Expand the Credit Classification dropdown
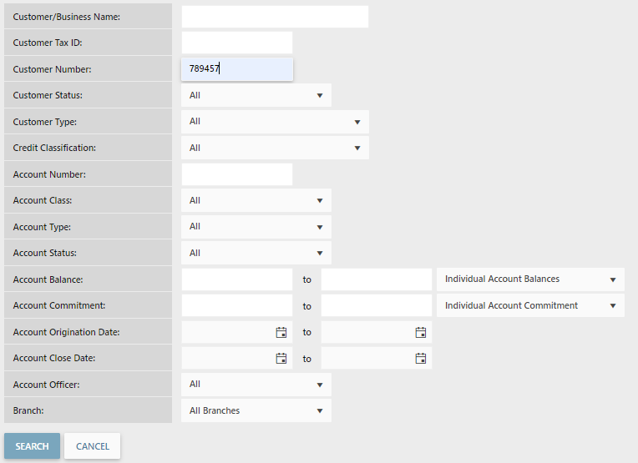 pos(274,148)
